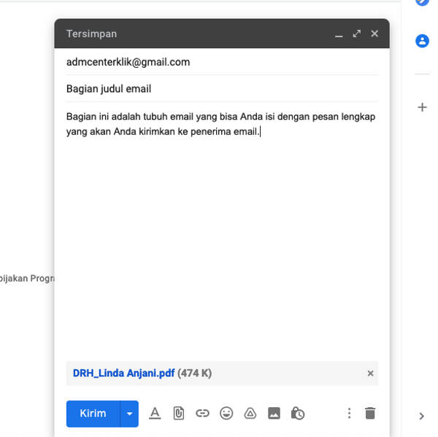Open the DRH_Linda Anjani.pdf attachment
438x437 pixels.
click(123, 373)
